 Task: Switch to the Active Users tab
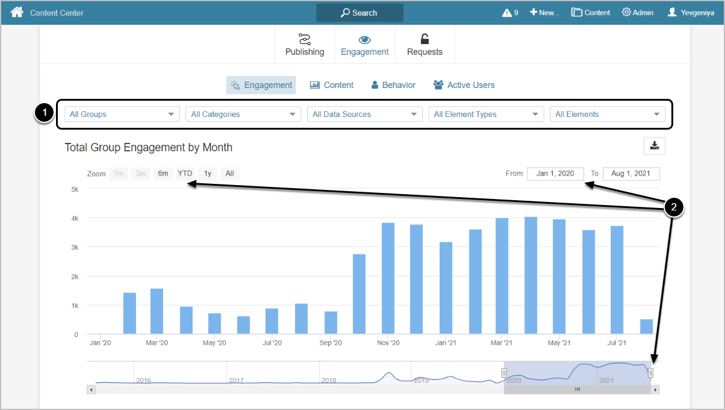[464, 85]
